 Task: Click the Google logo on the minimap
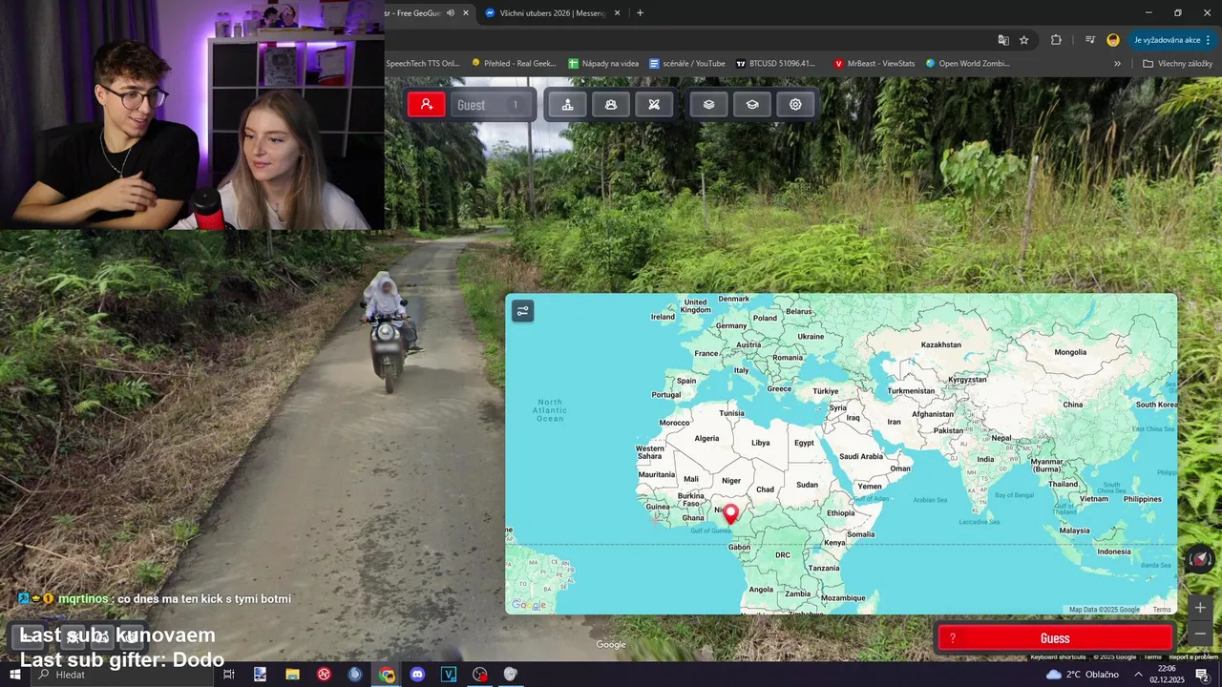click(x=529, y=605)
